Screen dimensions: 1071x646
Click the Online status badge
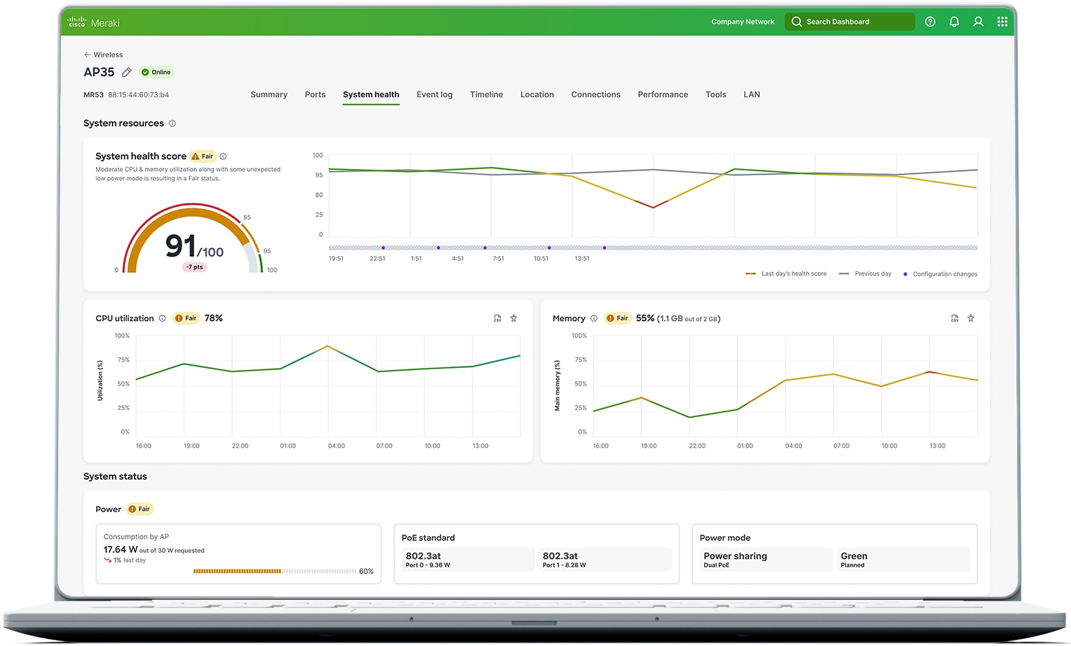click(x=156, y=72)
